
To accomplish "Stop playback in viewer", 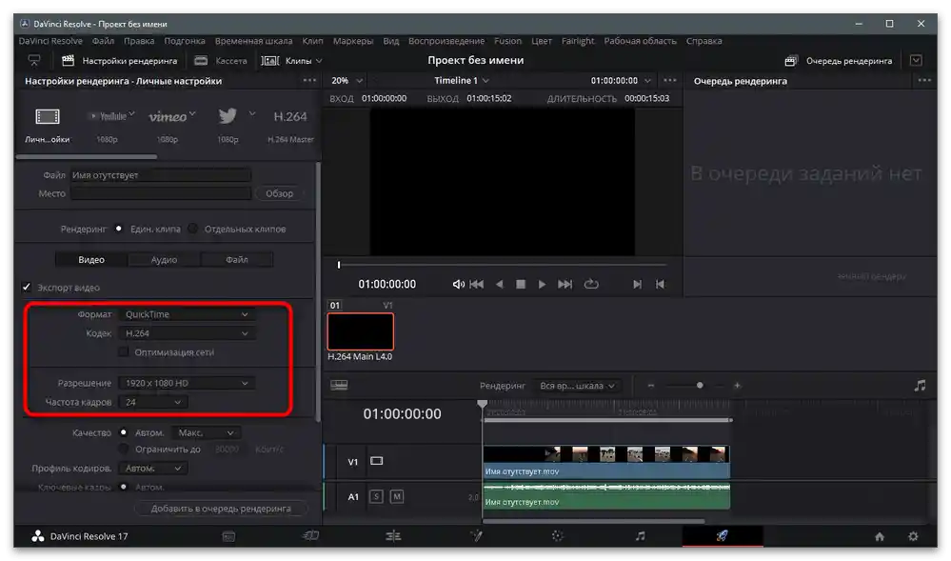I will [x=521, y=284].
